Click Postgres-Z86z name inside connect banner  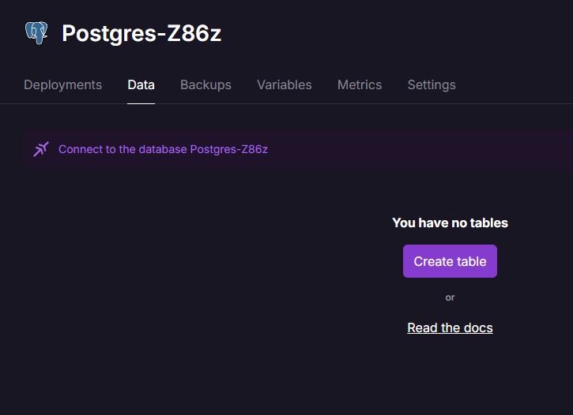click(229, 149)
